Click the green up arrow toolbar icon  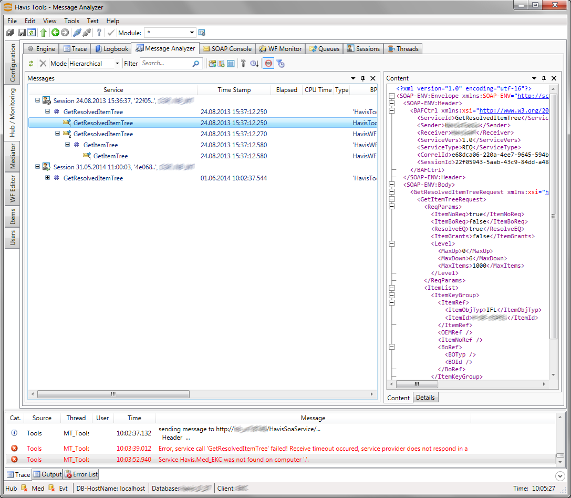point(44,33)
